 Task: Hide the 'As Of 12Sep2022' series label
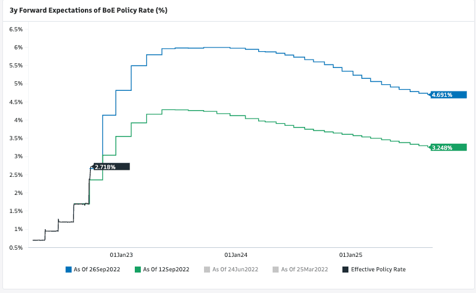point(166,269)
